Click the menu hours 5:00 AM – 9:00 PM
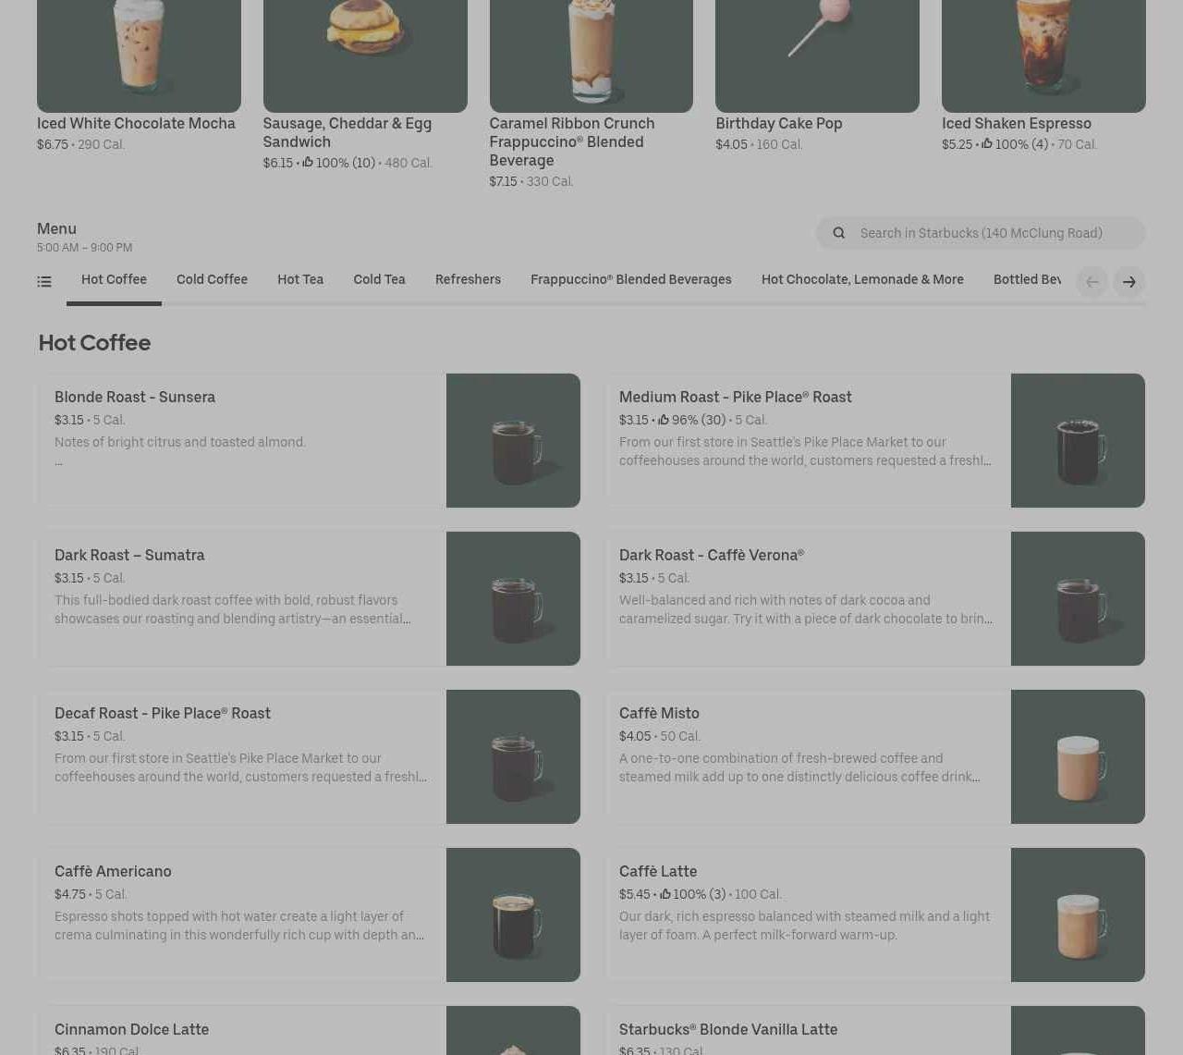Viewport: 1183px width, 1055px height. click(x=84, y=248)
